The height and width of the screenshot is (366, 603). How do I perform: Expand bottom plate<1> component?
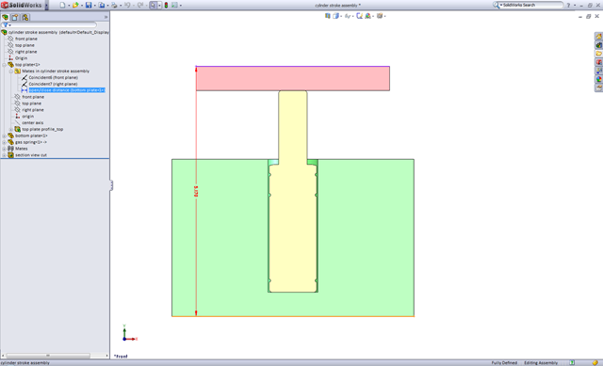point(4,135)
